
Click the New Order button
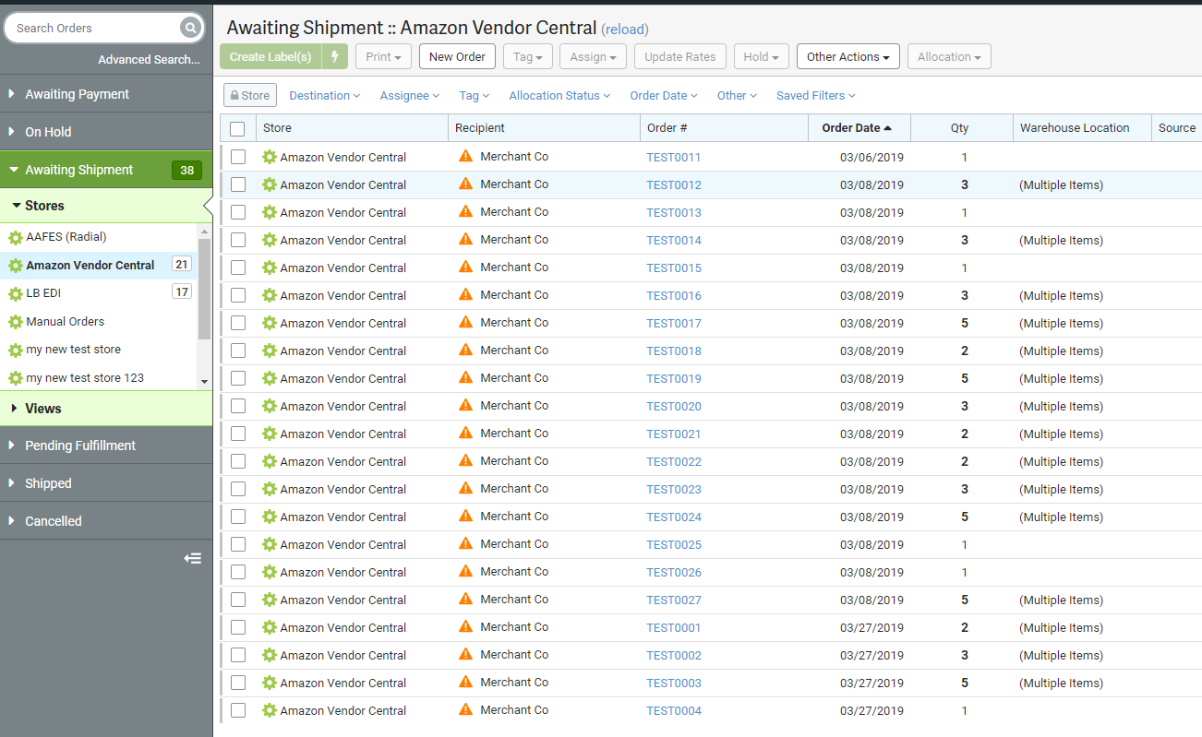coord(457,56)
